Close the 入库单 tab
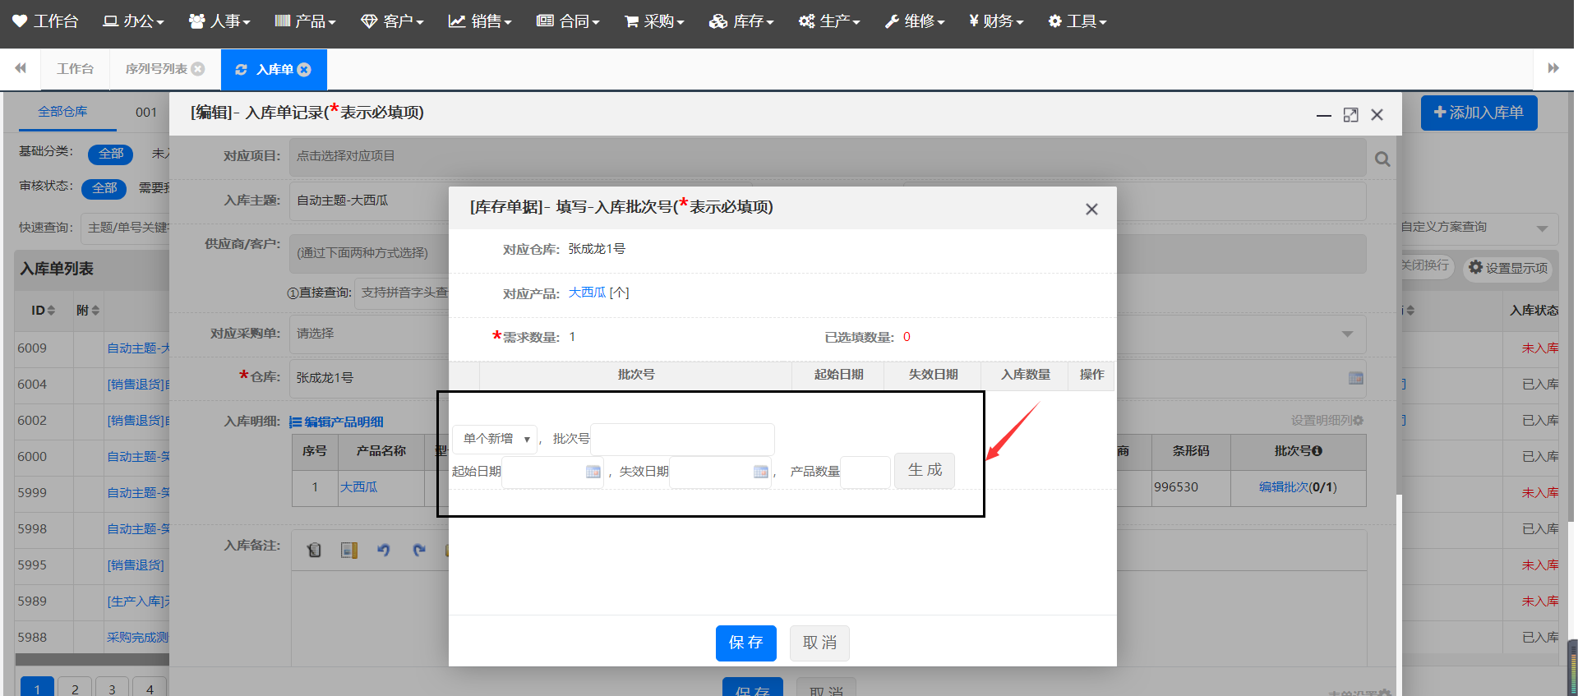 [304, 70]
